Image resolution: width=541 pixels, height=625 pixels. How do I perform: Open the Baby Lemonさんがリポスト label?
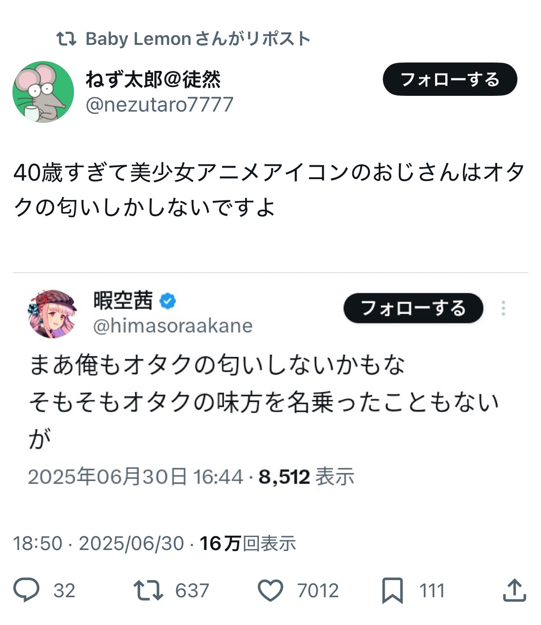[x=198, y=39]
